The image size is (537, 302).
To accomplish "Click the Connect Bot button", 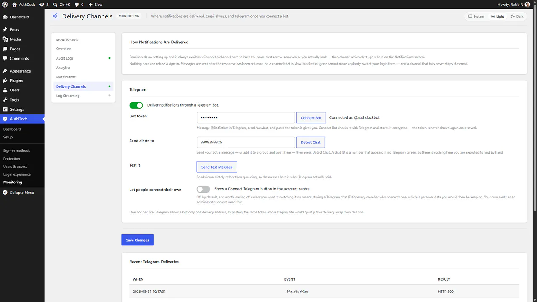I will point(311,118).
